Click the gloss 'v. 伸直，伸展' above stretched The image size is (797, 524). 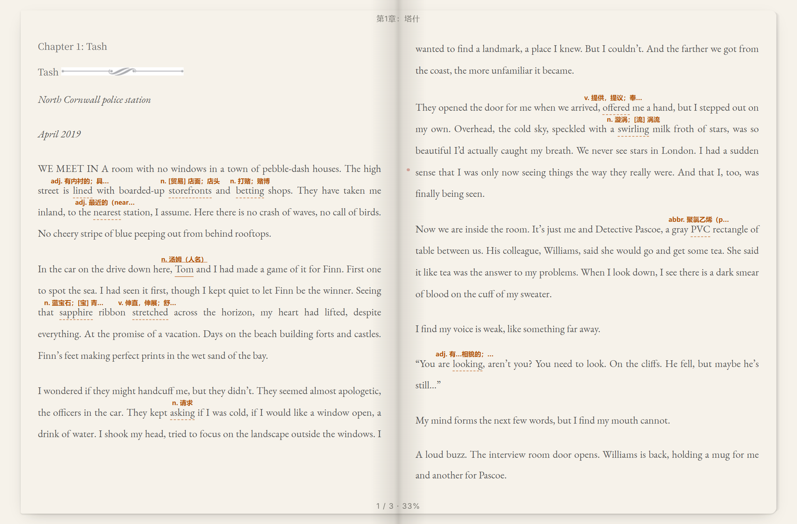click(147, 303)
